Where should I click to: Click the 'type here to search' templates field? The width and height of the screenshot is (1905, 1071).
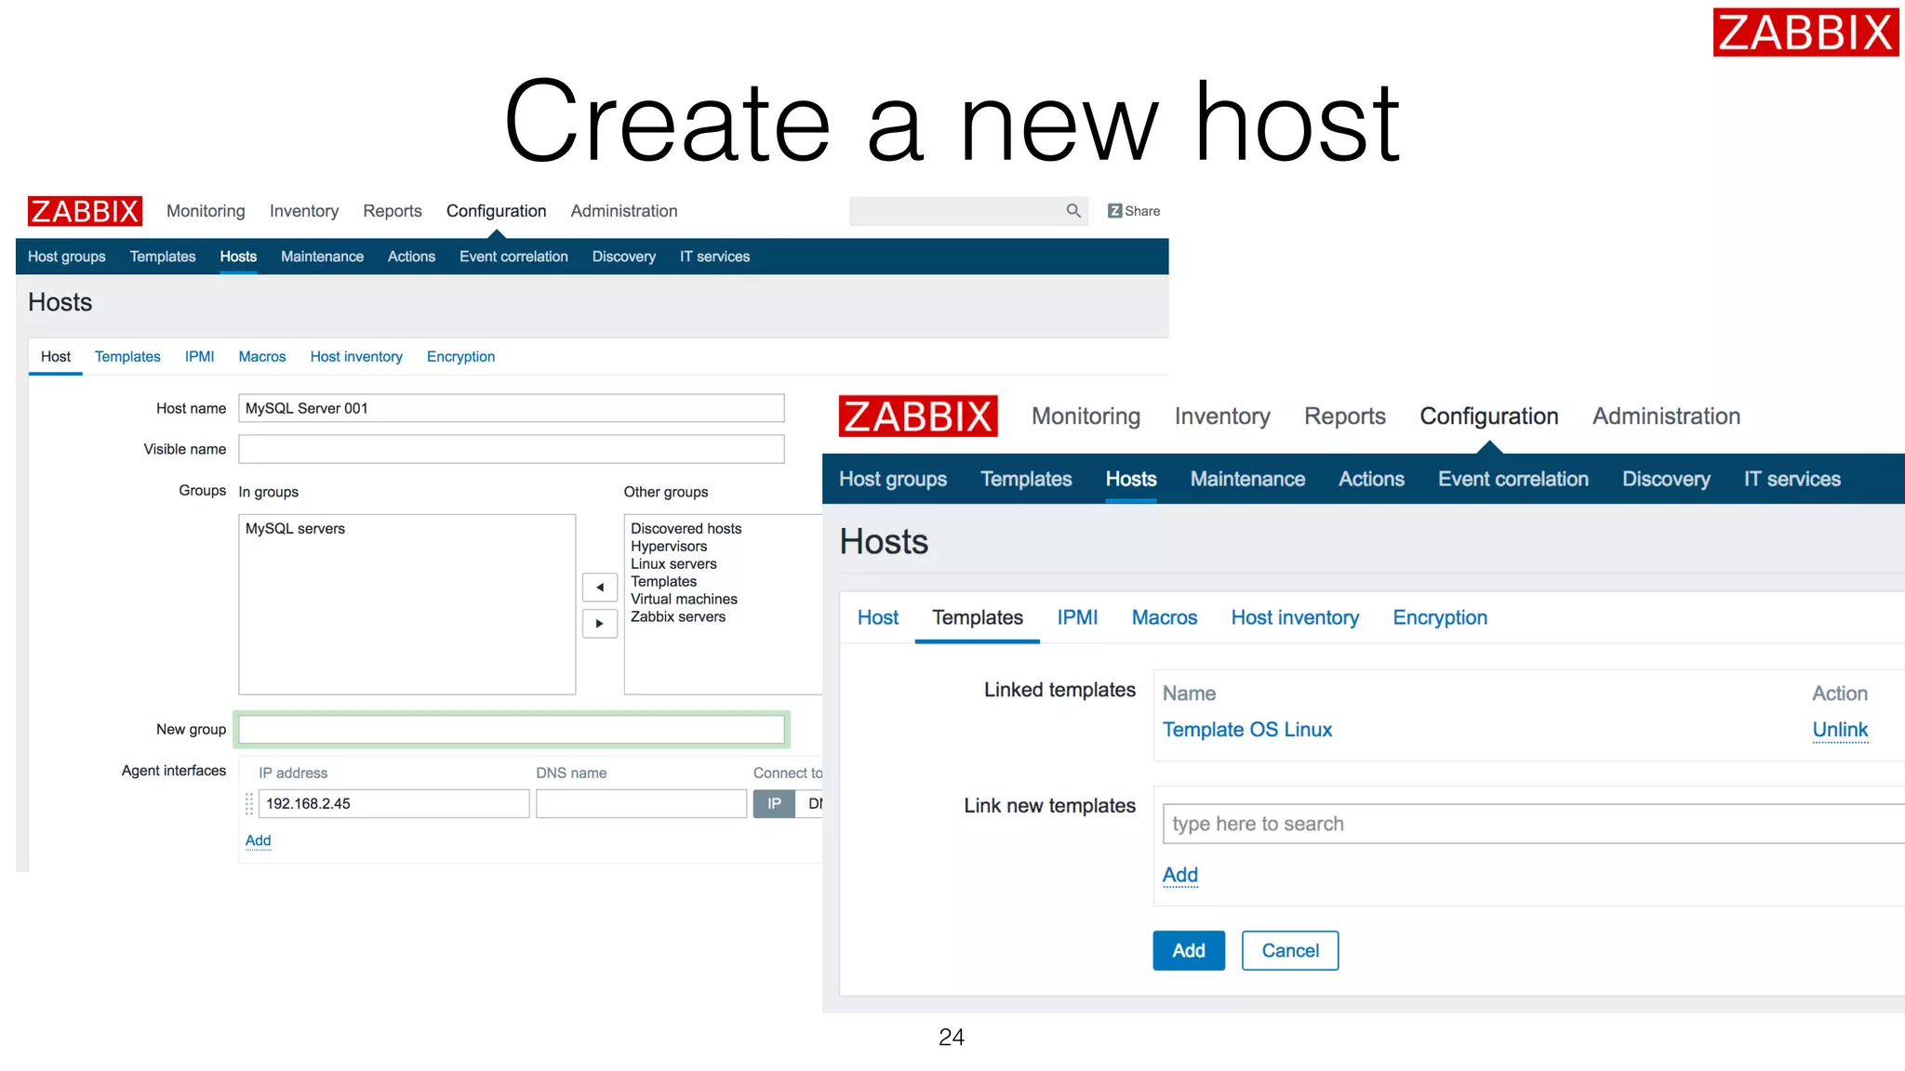tap(1533, 824)
